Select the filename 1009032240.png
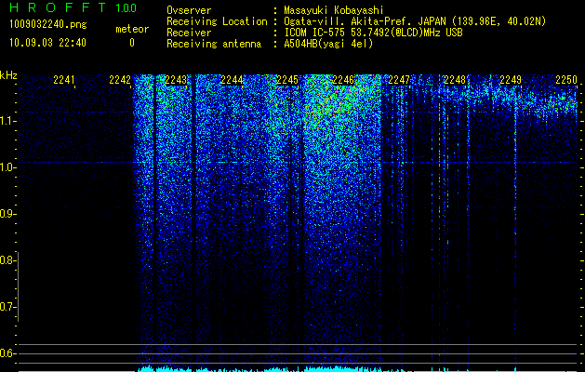Screen dimensions: 585x372 47,25
